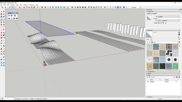Viewport: 182px width, 102px height.
Task: Select the Walk footprints tool in left toolbar
Action: pyautogui.click(x=1, y=59)
